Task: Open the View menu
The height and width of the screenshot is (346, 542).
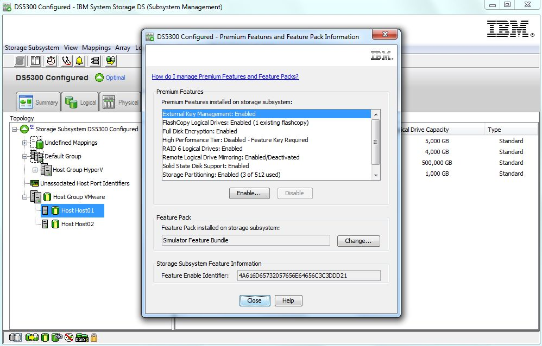Action: click(71, 48)
